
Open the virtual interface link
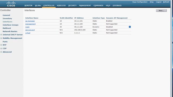pos(28,33)
